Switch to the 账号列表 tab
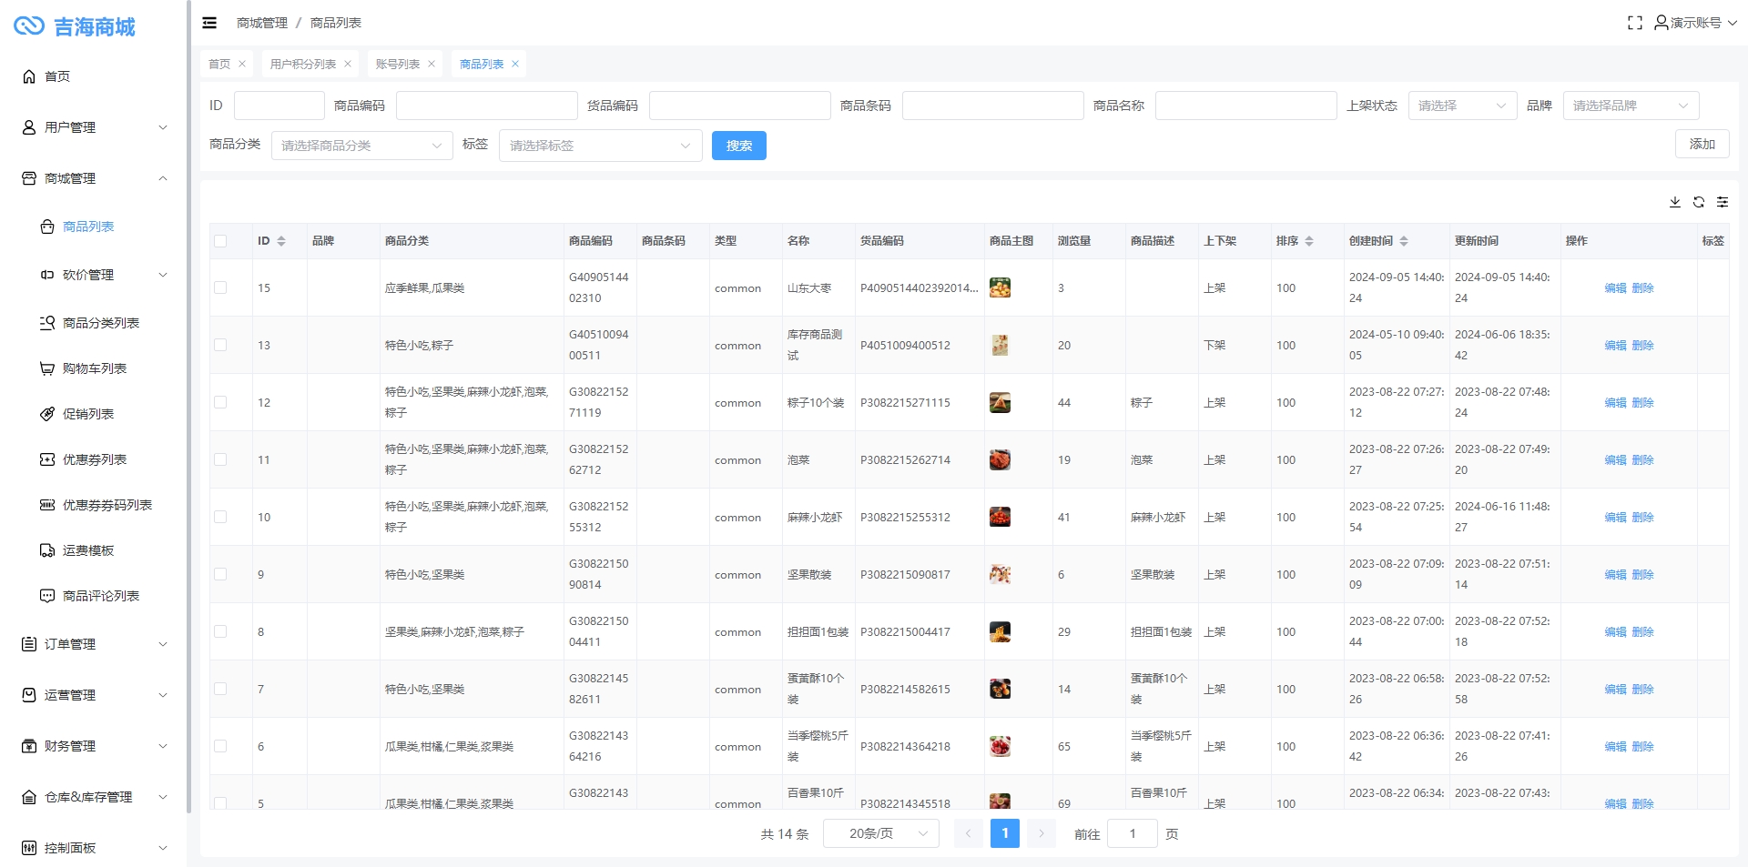Image resolution: width=1748 pixels, height=867 pixels. [x=398, y=64]
